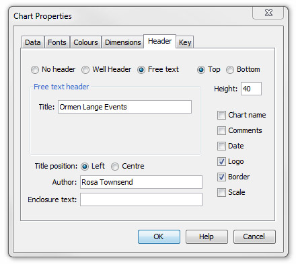
Task: Confirm with the OK button
Action: 159,236
